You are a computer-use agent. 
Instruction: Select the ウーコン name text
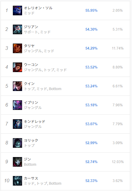(x=31, y=65)
